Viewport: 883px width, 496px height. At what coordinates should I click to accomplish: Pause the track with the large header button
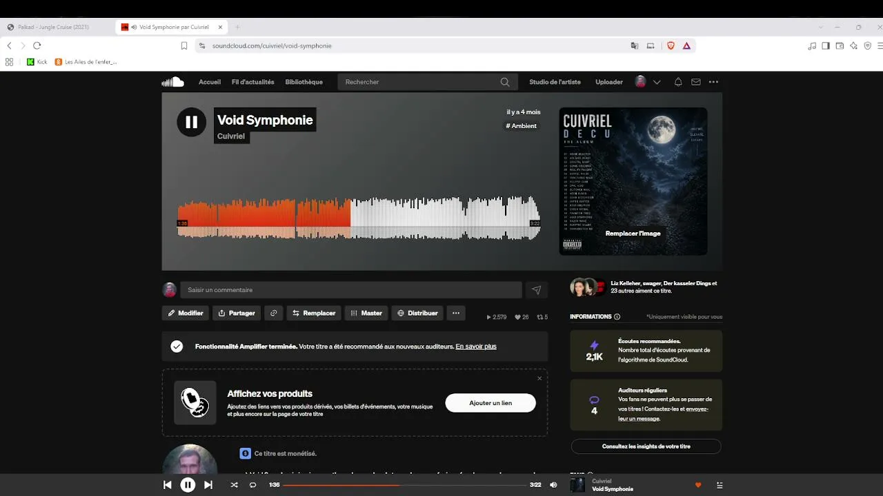[x=191, y=122]
